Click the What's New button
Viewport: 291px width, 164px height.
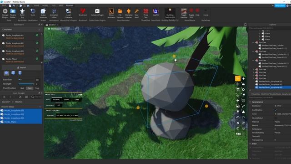[x=280, y=5]
